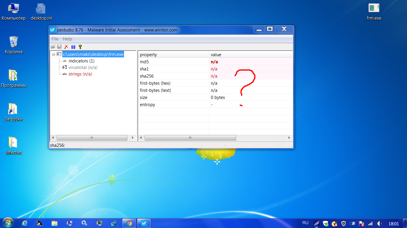The width and height of the screenshot is (407, 228).
Task: Select the virustotal (n/a) tree item
Action: click(83, 67)
